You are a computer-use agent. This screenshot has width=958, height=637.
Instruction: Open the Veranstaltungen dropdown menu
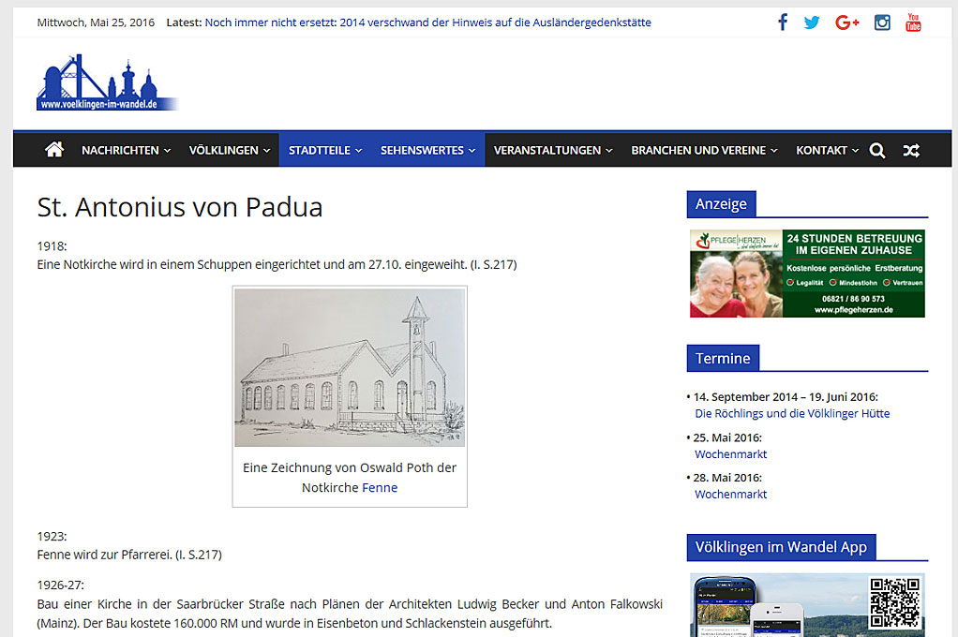click(553, 150)
